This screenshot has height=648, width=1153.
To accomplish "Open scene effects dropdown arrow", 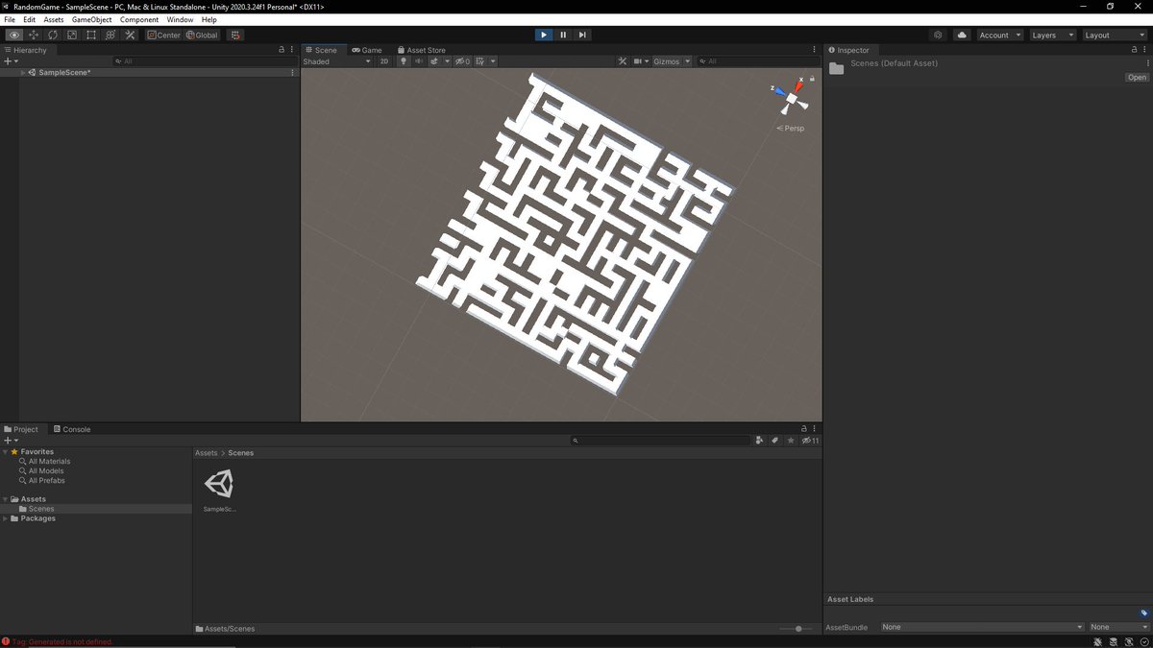I will (x=447, y=61).
